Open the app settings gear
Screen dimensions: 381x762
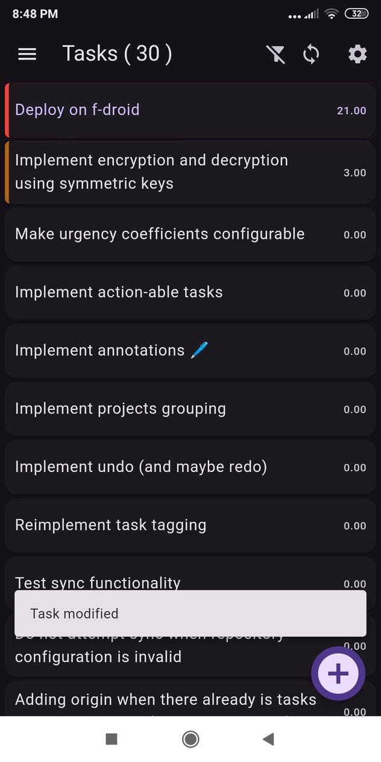point(357,54)
